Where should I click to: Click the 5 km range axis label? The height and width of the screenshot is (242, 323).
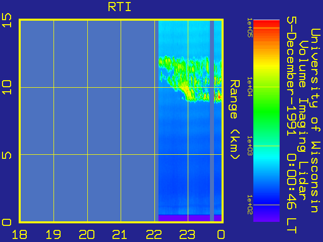tap(7, 154)
